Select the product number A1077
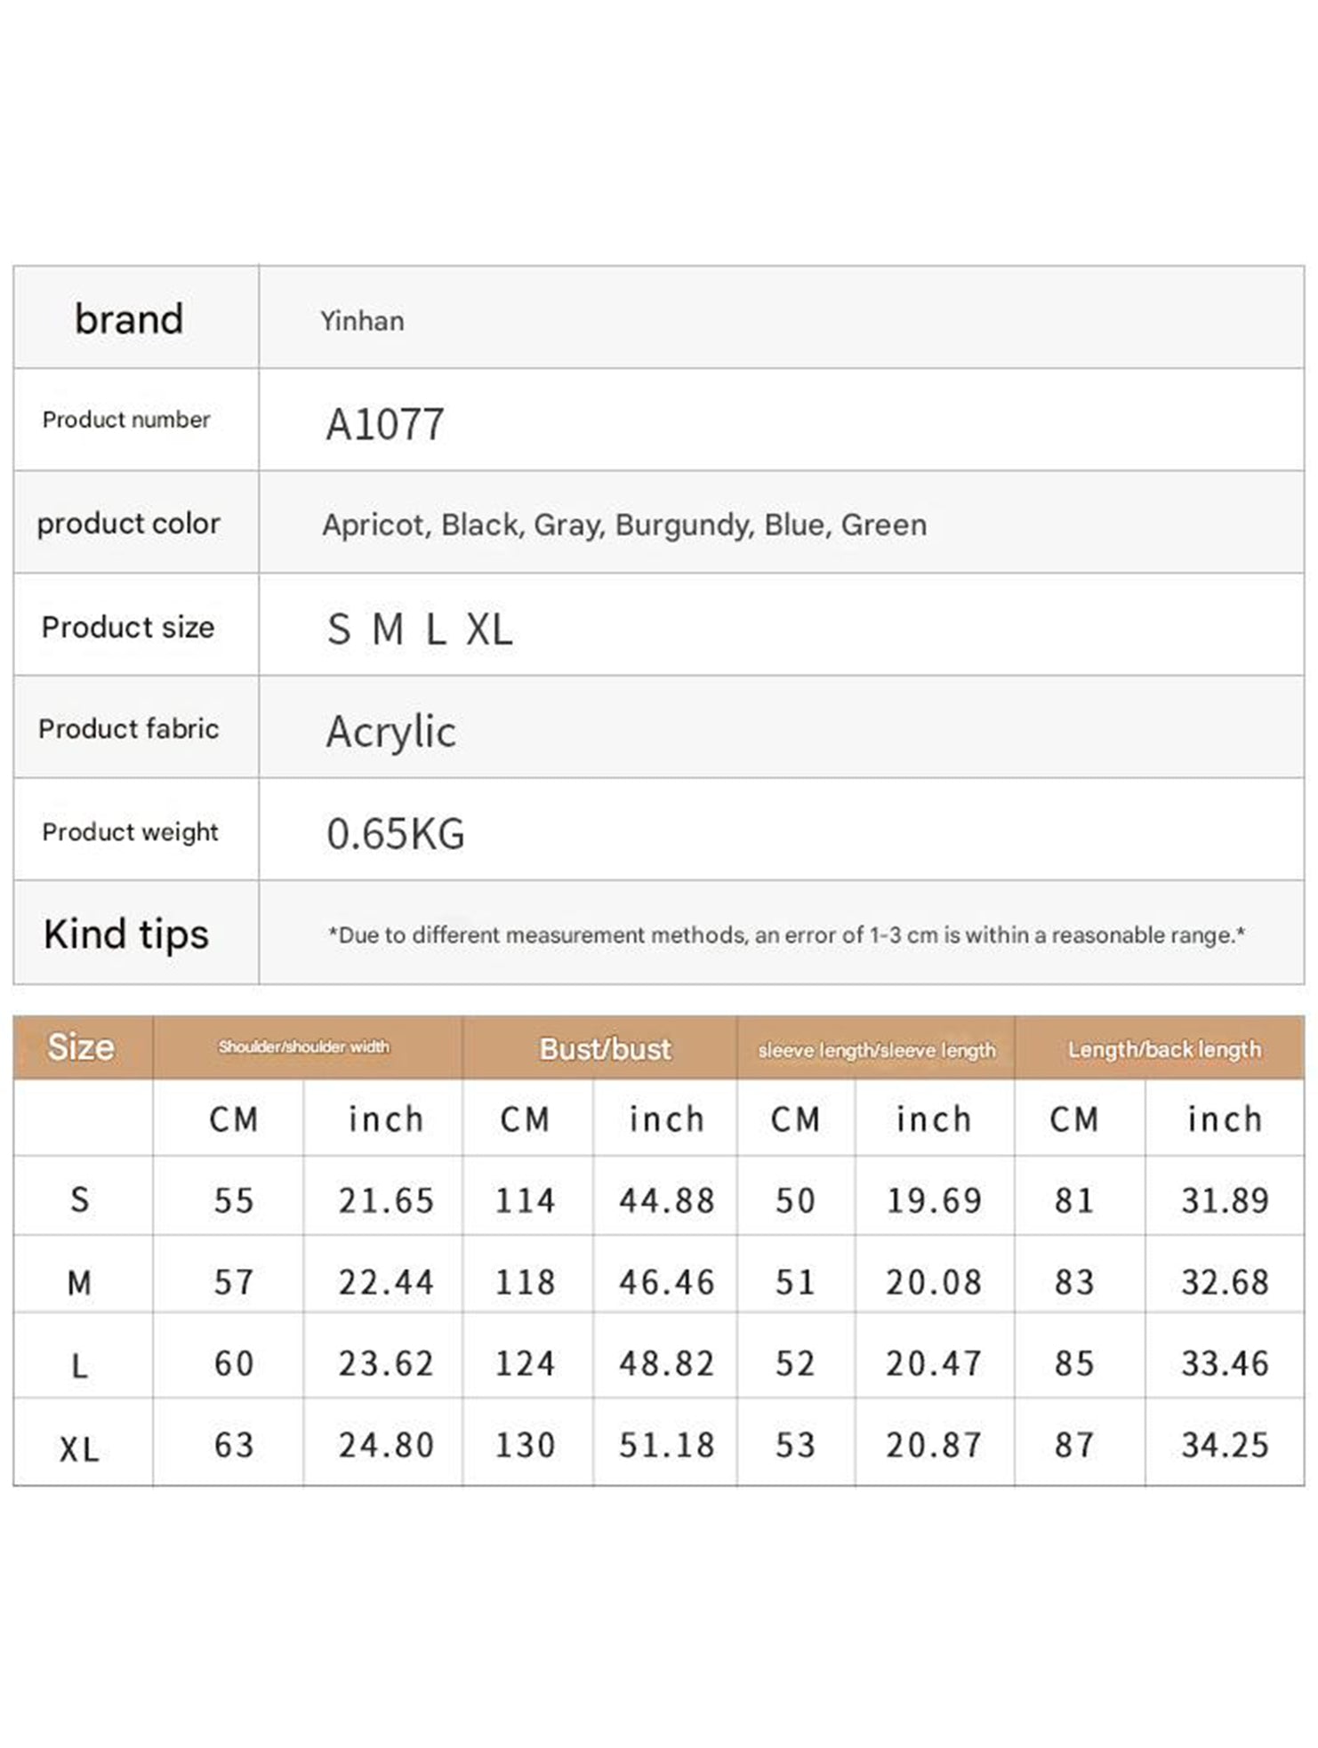The height and width of the screenshot is (1748, 1318). [384, 424]
